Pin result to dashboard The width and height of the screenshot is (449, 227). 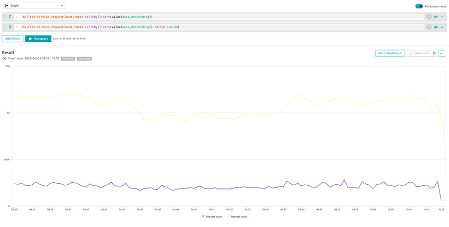390,53
